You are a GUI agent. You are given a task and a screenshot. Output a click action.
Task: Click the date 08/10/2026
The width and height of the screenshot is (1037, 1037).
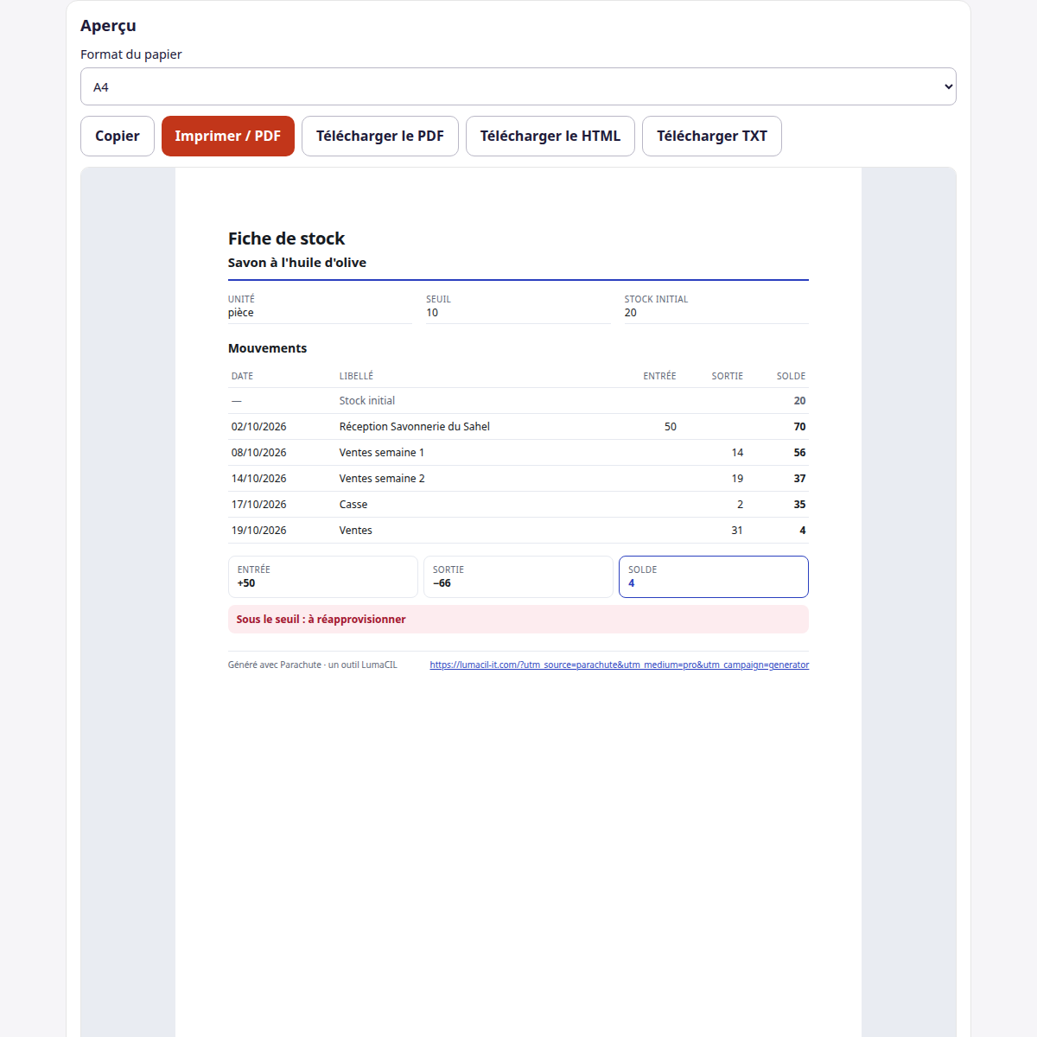[259, 452]
